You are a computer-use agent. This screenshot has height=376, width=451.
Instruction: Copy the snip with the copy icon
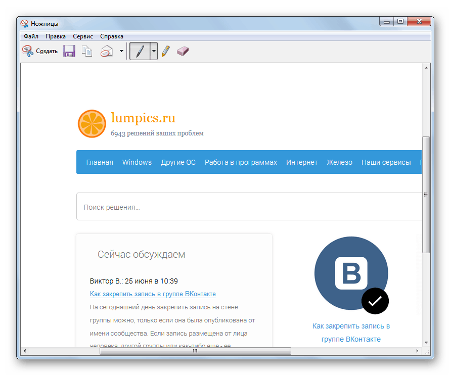[x=86, y=51]
